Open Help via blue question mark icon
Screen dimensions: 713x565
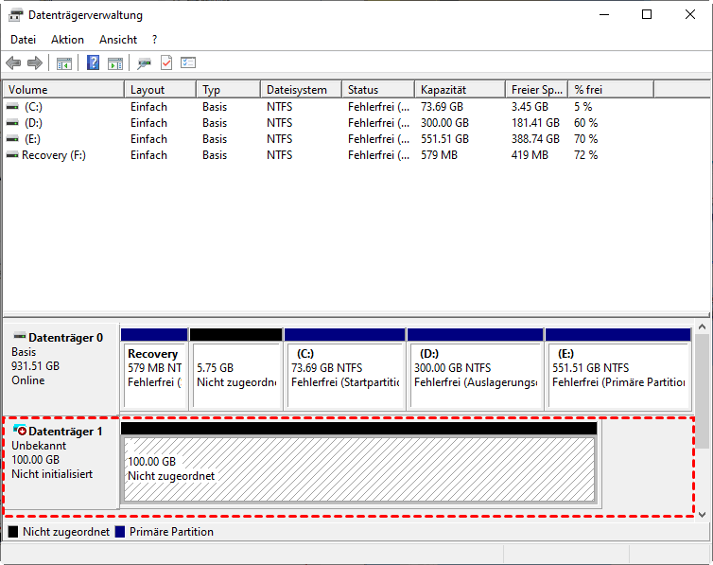point(93,62)
